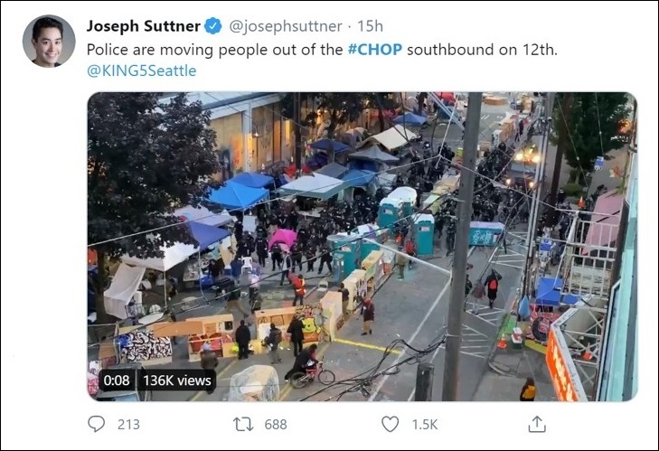The image size is (659, 451).
Task: Click the Joseph Suttner display name
Action: 144,26
